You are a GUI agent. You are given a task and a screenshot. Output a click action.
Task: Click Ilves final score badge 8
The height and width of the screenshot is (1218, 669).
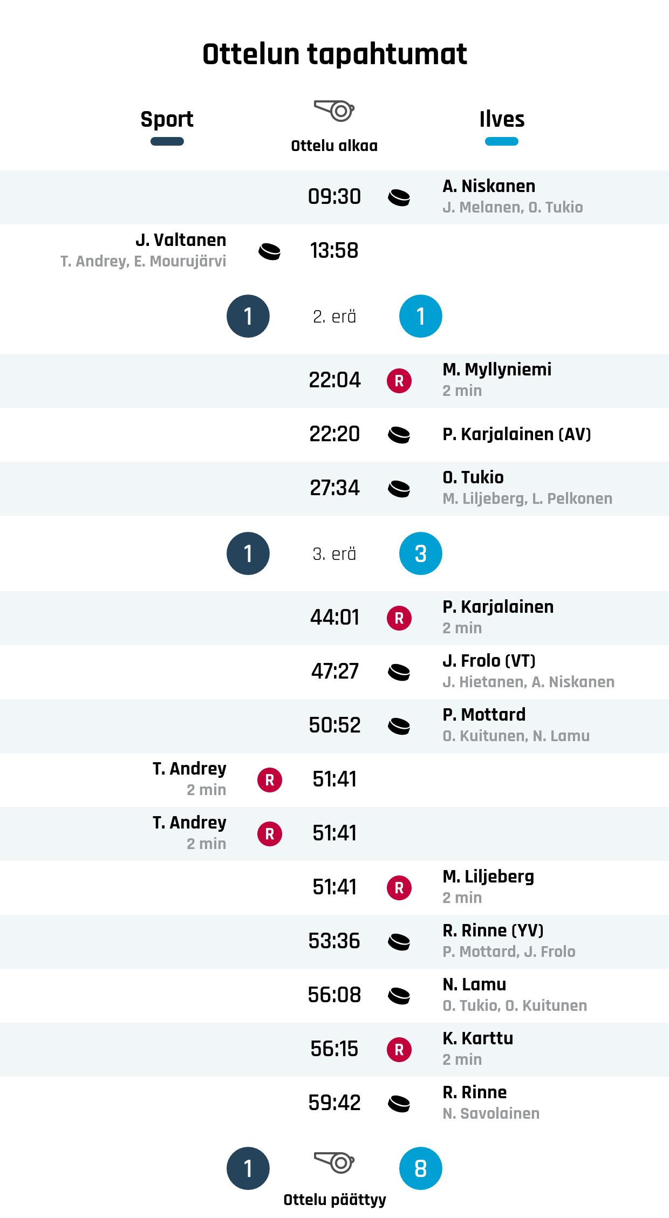[420, 1168]
